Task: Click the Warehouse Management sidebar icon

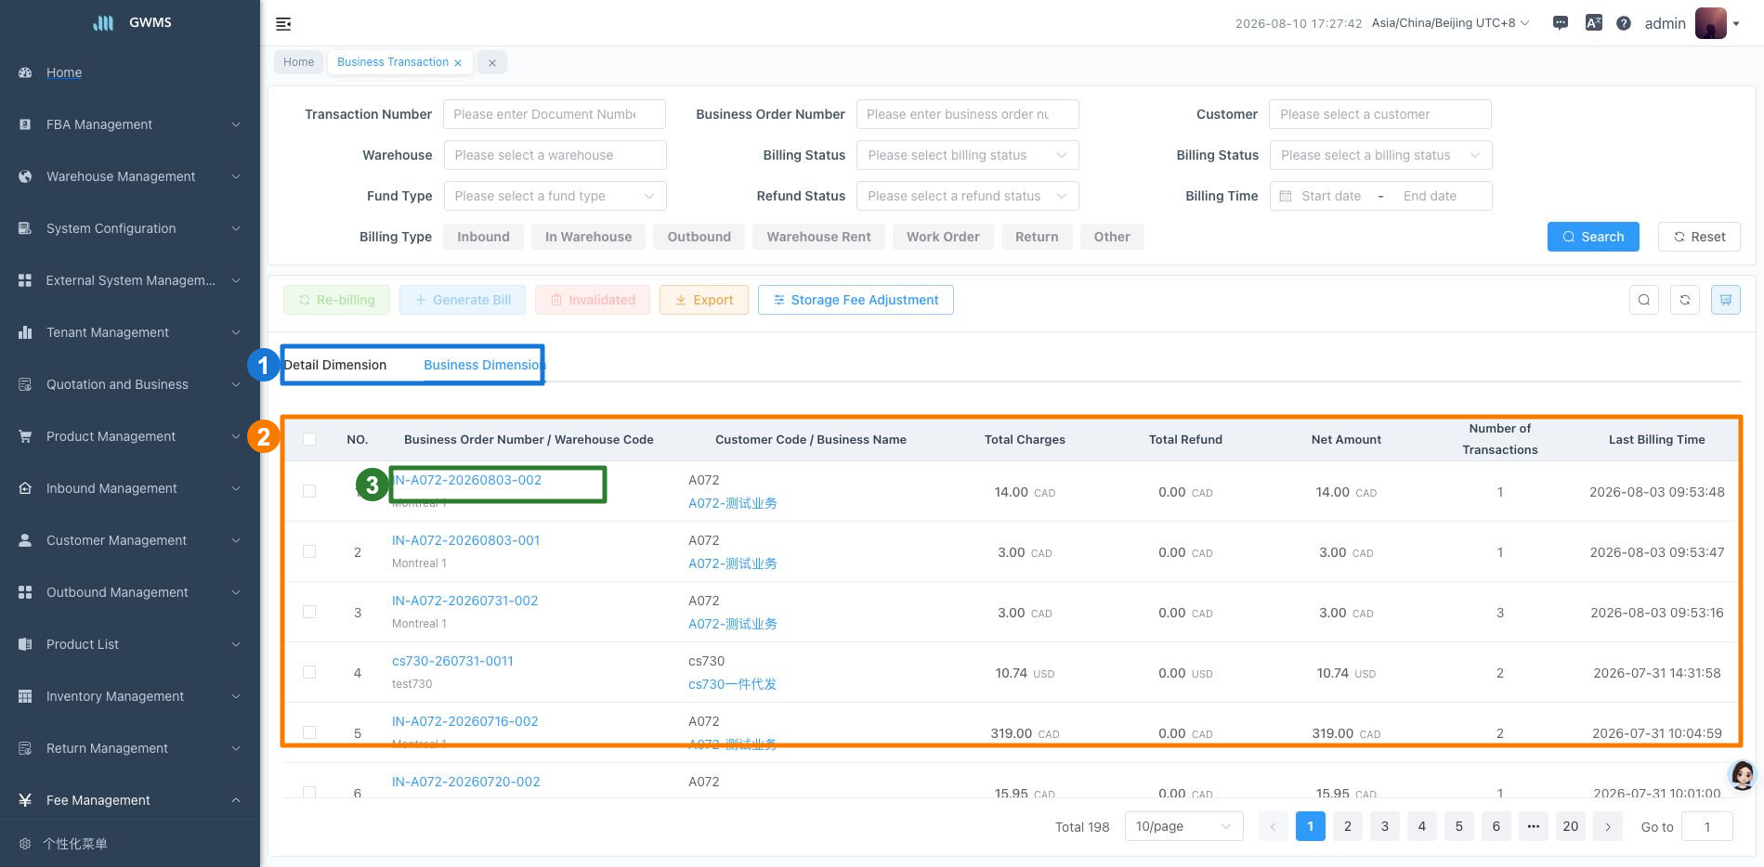Action: pyautogui.click(x=25, y=176)
